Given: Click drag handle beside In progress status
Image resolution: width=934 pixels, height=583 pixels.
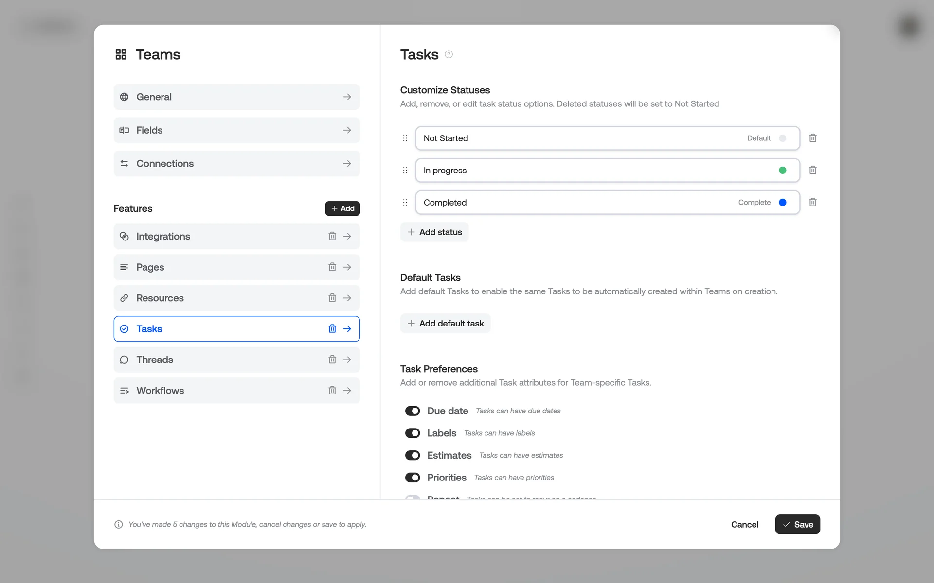Looking at the screenshot, I should 405,171.
